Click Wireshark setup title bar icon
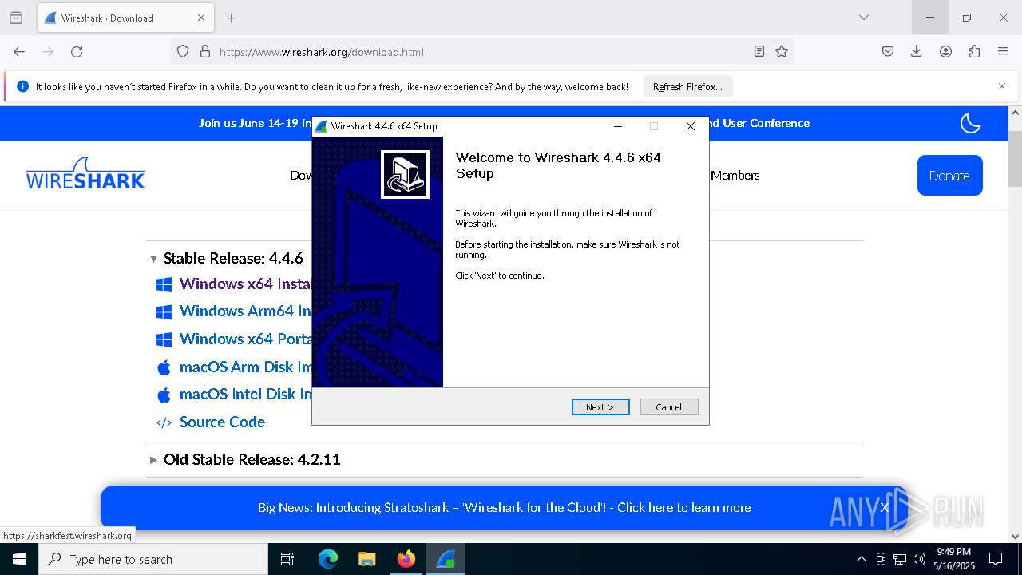This screenshot has height=575, width=1022. pyautogui.click(x=321, y=126)
